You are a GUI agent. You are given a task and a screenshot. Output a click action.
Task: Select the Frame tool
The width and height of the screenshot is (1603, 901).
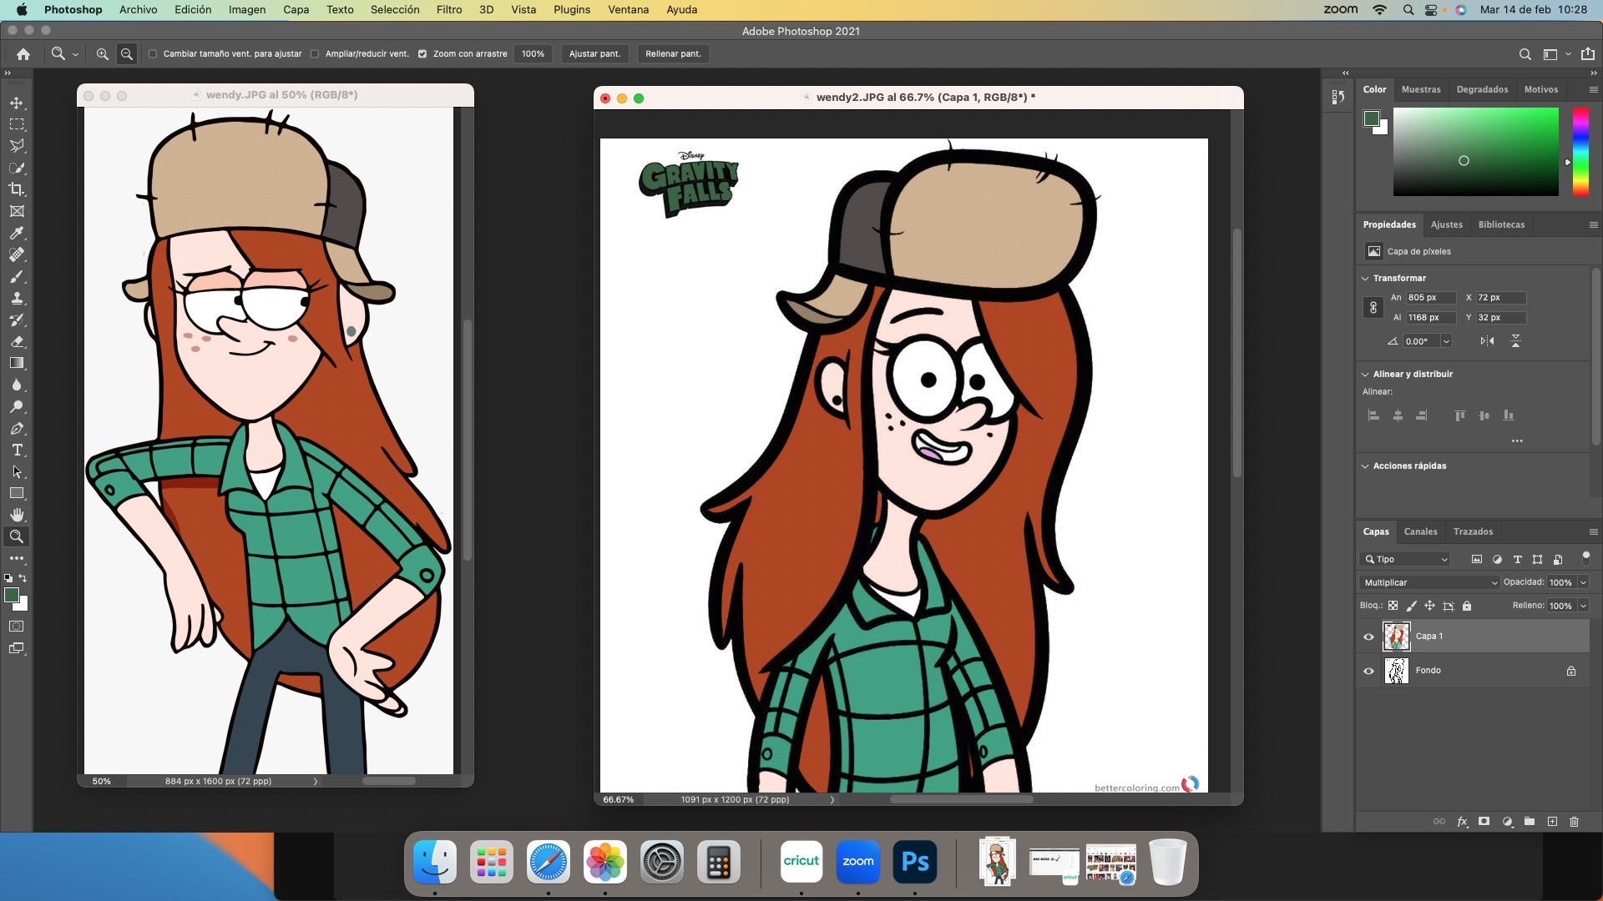[x=17, y=211]
